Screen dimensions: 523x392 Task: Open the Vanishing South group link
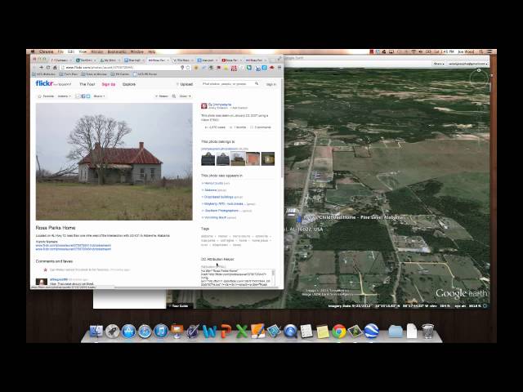[x=215, y=217]
